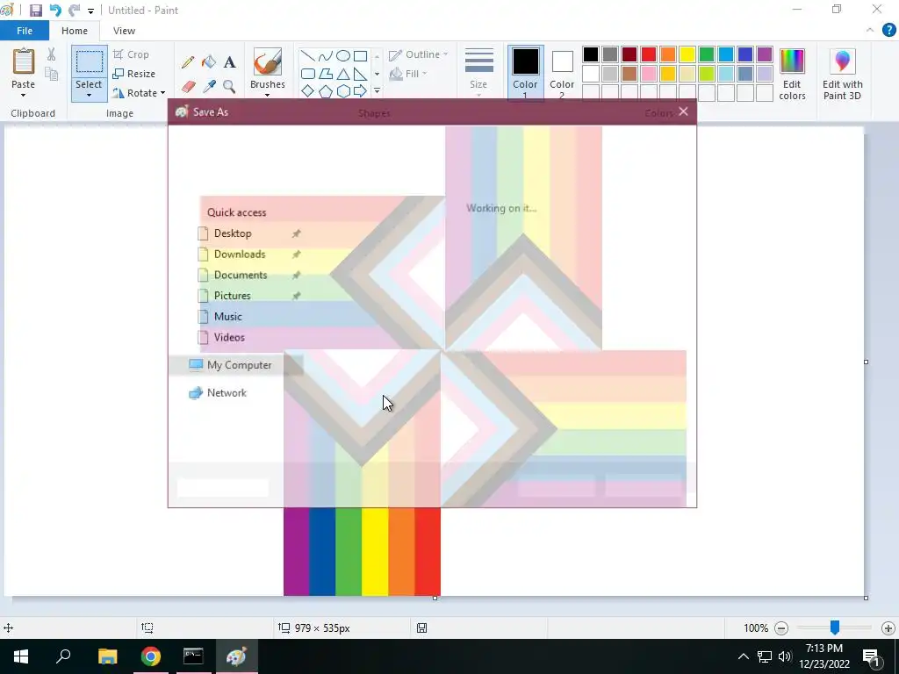Click the zoom in plus button
The width and height of the screenshot is (899, 674).
888,628
